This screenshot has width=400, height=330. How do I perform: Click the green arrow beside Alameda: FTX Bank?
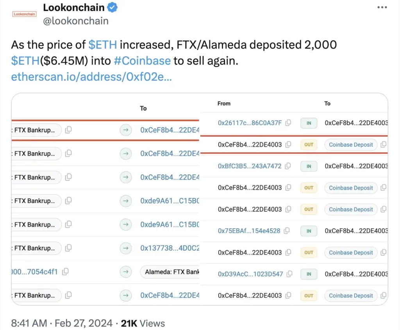tap(125, 271)
